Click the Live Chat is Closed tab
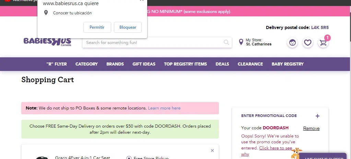351x159 pixels. click(323, 157)
